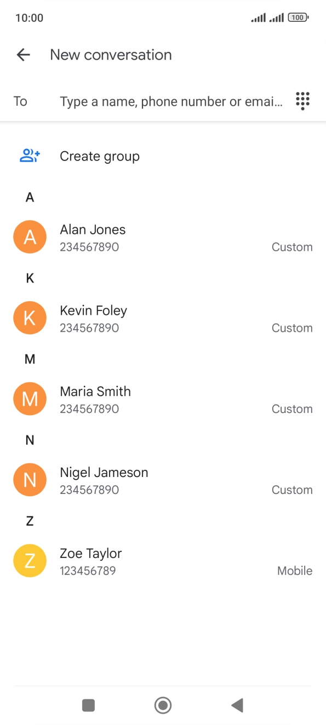The image size is (326, 725).
Task: Tap the Recents navigation square button
Action: coord(88,705)
